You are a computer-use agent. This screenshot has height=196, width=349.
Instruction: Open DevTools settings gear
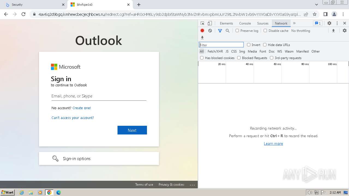(329, 23)
